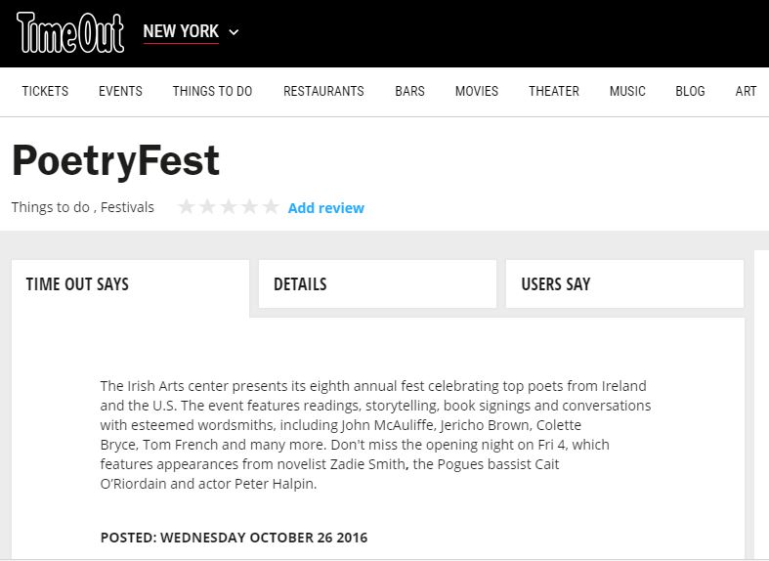This screenshot has height=561, width=769.
Task: Click the Add review link
Action: tap(326, 208)
